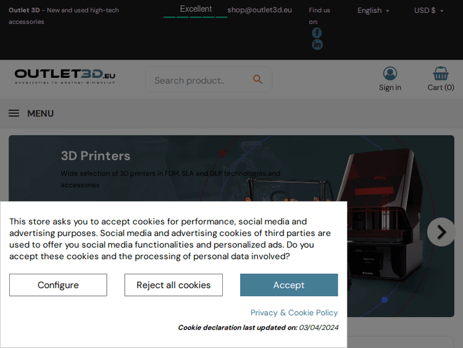Open the MENU navigation label

[40, 114]
